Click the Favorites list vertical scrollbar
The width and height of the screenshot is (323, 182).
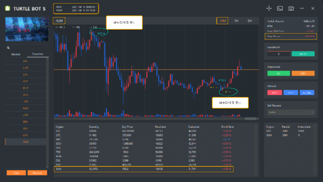(x=47, y=113)
